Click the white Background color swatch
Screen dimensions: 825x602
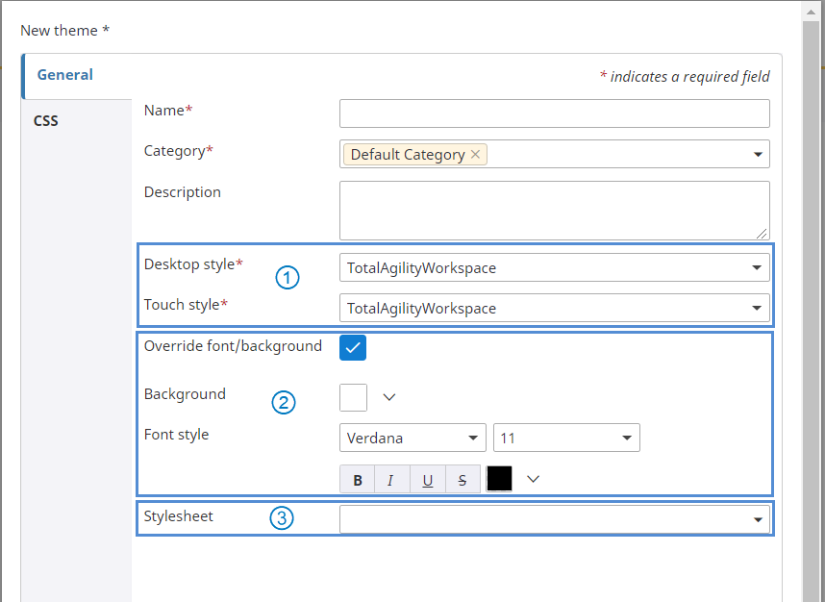pyautogui.click(x=353, y=396)
